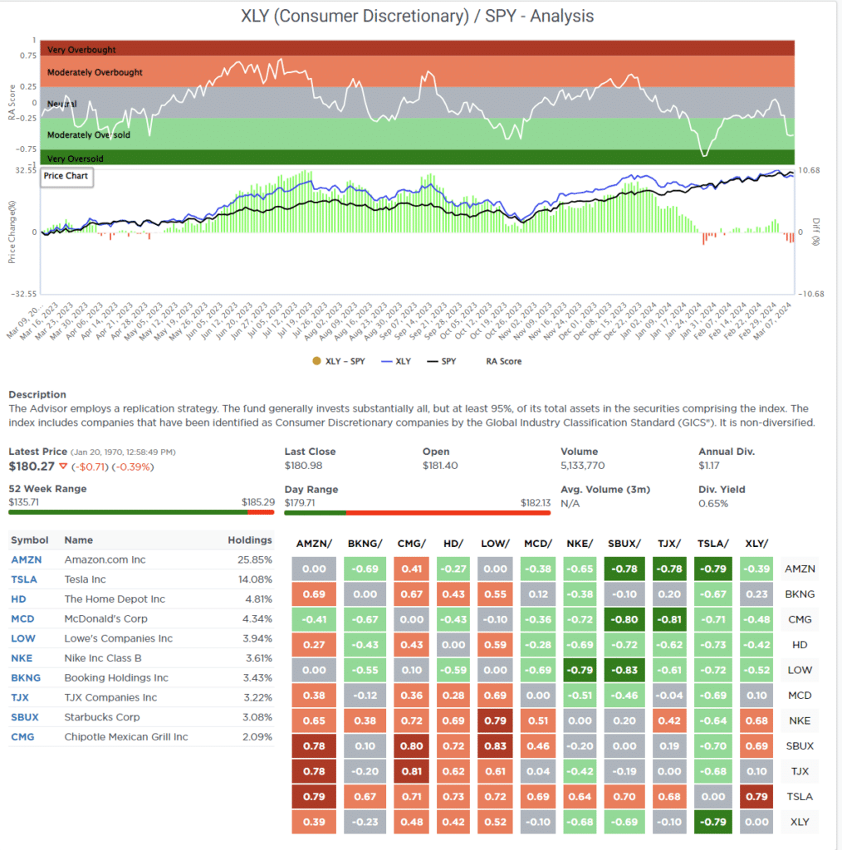Image resolution: width=842 pixels, height=850 pixels.
Task: Click the 0.51 cell in NKE row
Action: 538,721
